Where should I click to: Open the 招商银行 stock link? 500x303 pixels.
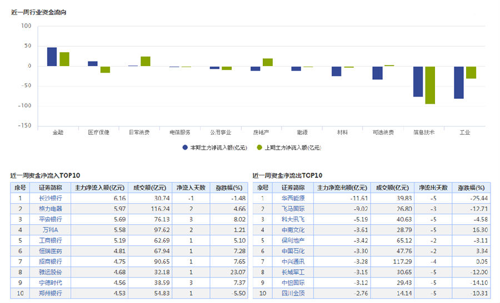pyautogui.click(x=51, y=261)
